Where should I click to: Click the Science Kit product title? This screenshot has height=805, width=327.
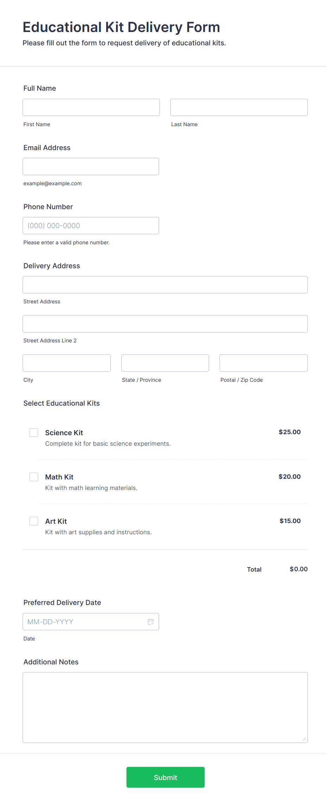tap(64, 433)
